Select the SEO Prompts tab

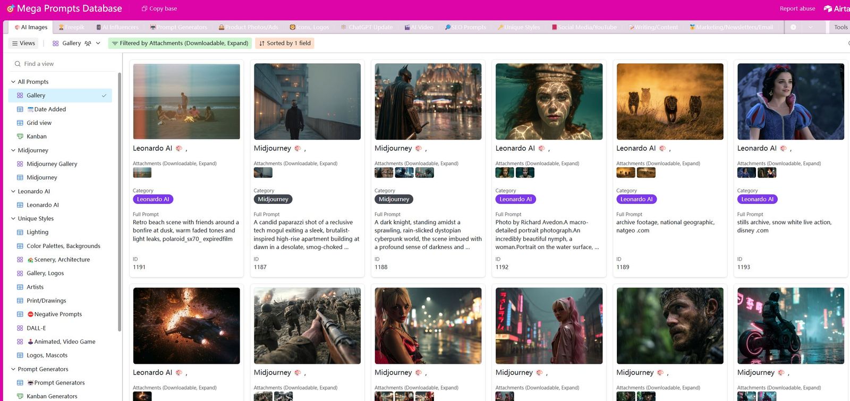coord(465,27)
